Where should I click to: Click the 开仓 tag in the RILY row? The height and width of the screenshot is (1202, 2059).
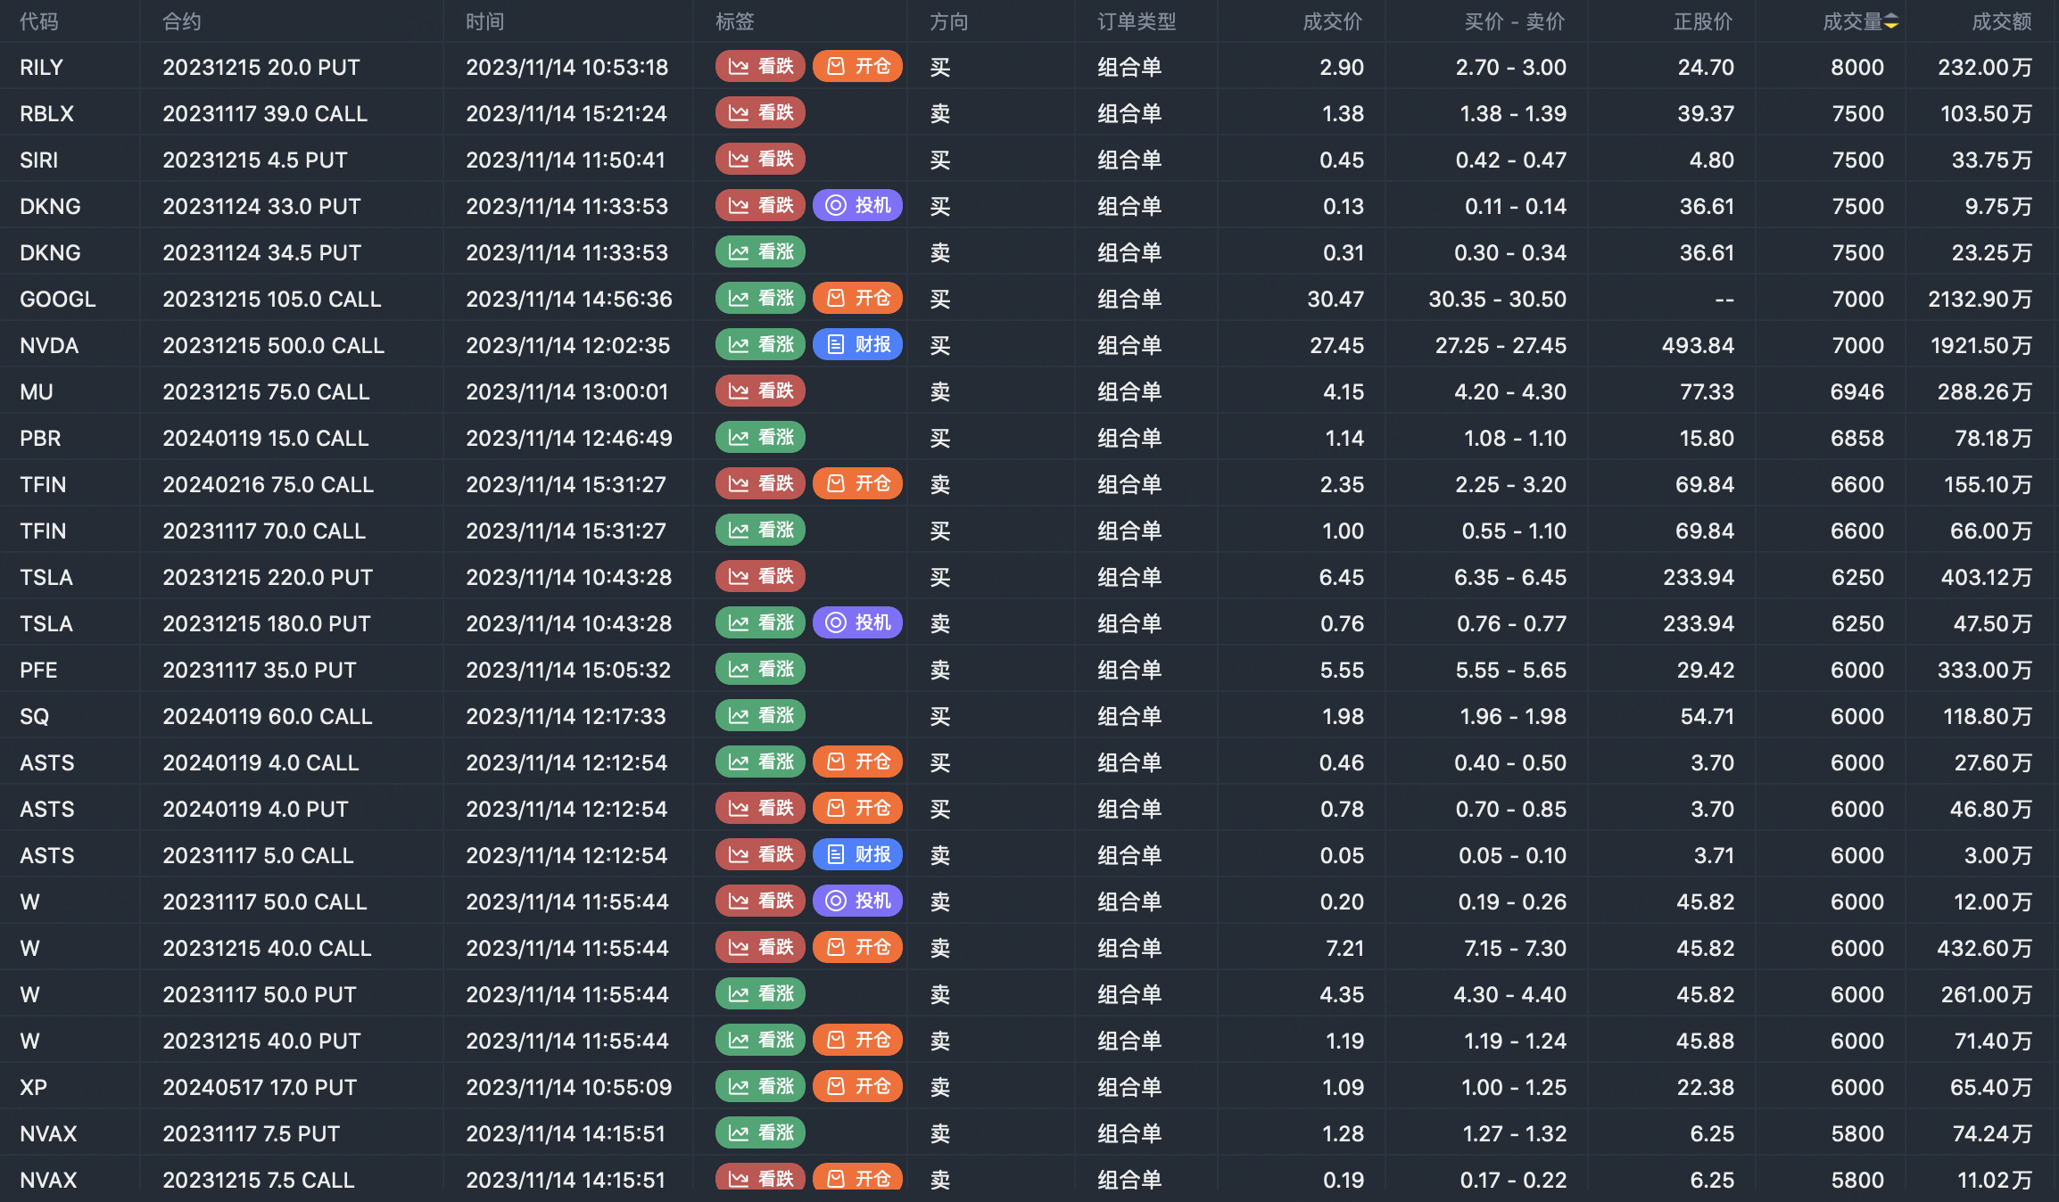[858, 67]
